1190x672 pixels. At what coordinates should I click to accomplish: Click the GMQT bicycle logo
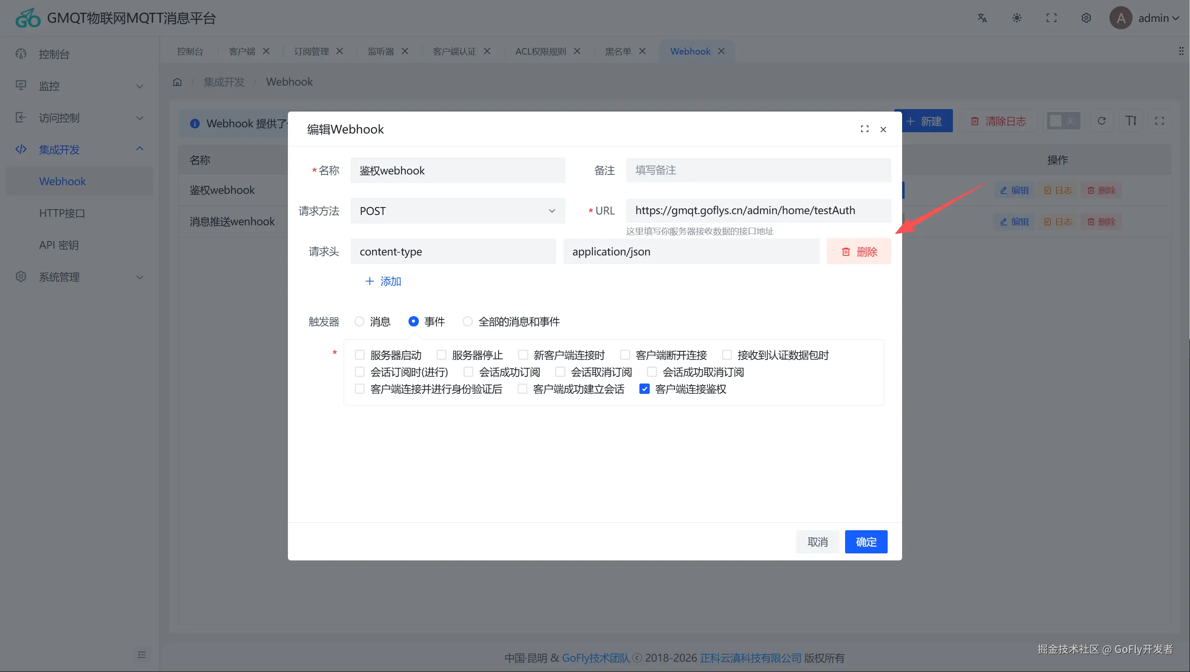pyautogui.click(x=28, y=18)
